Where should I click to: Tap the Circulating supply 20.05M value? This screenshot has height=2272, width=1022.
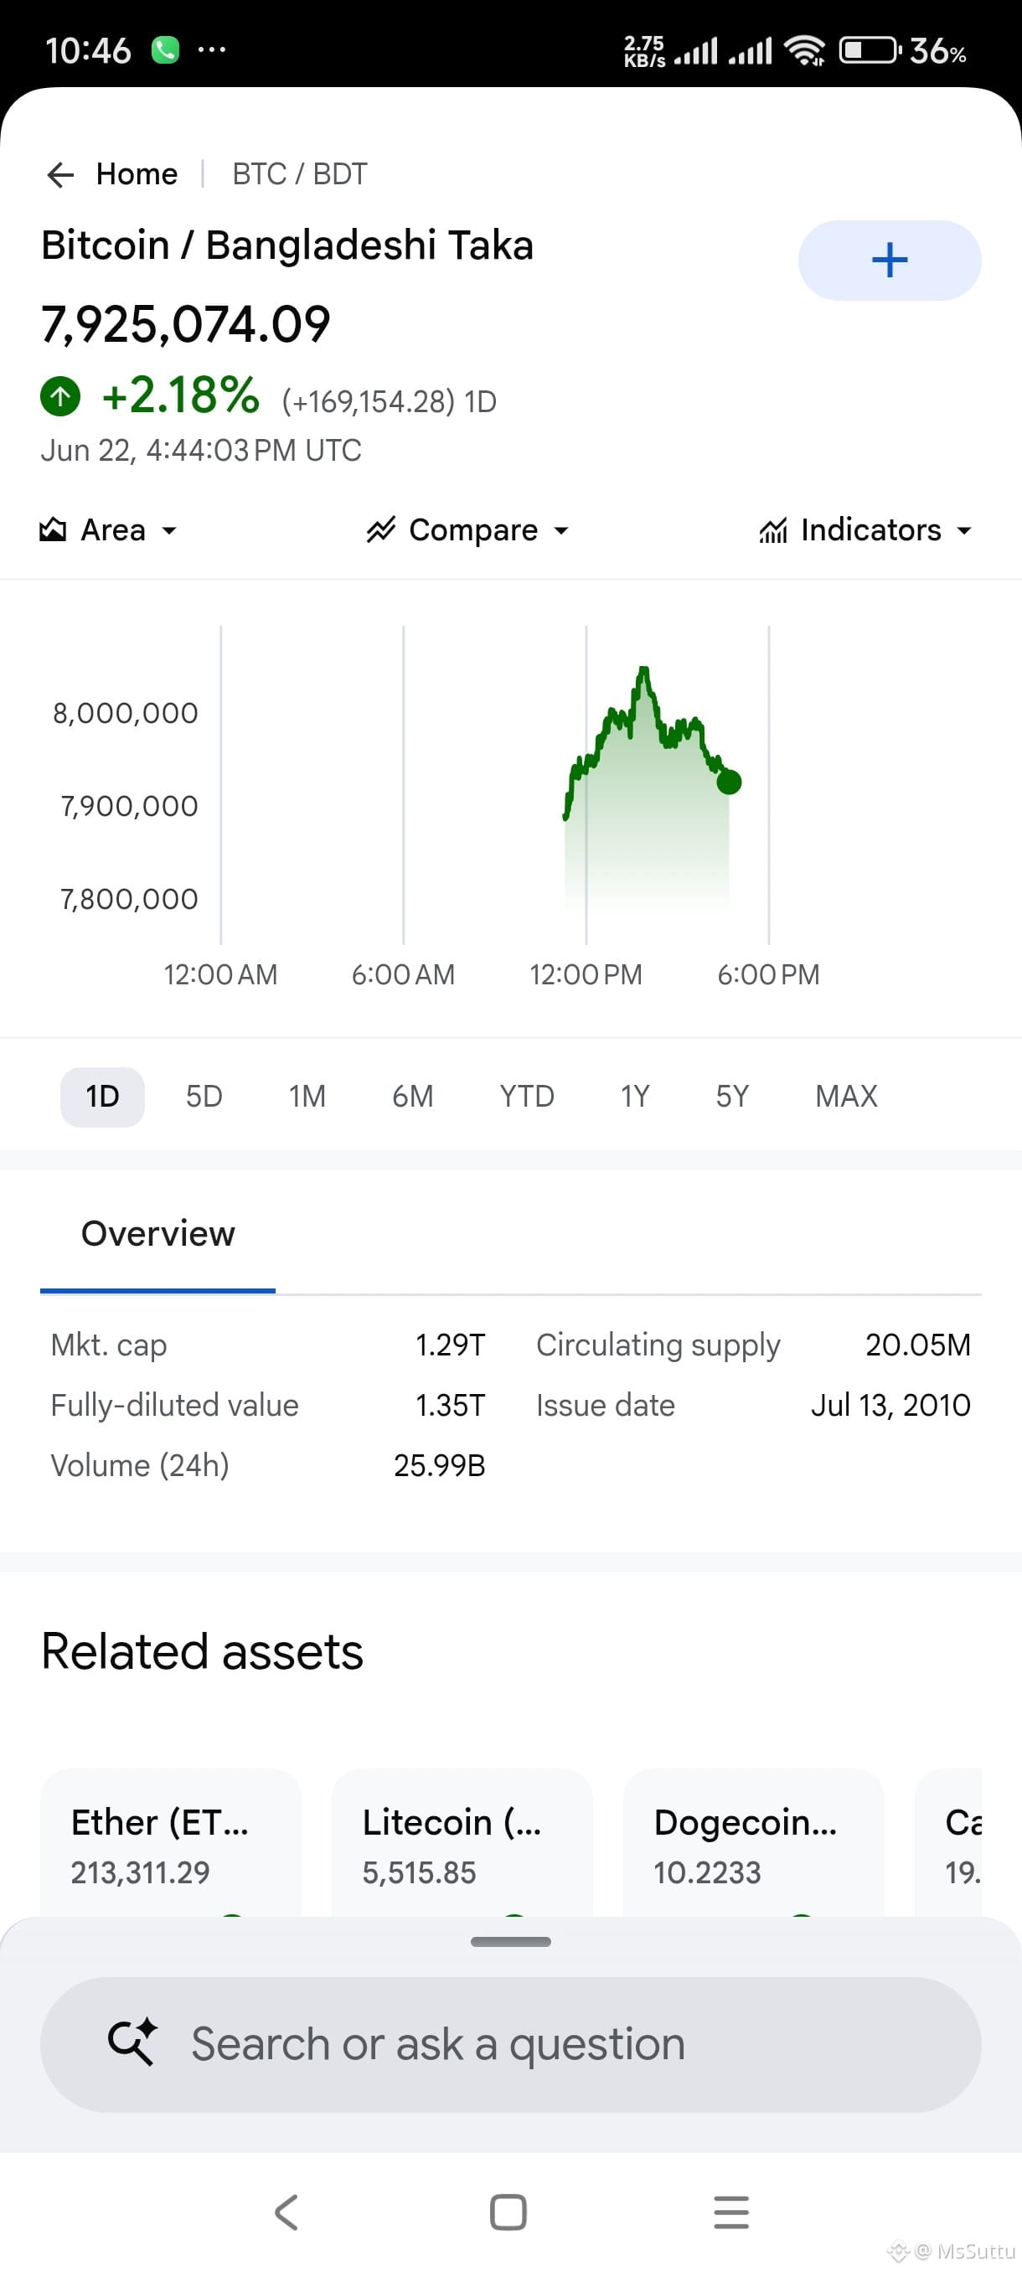point(917,1345)
